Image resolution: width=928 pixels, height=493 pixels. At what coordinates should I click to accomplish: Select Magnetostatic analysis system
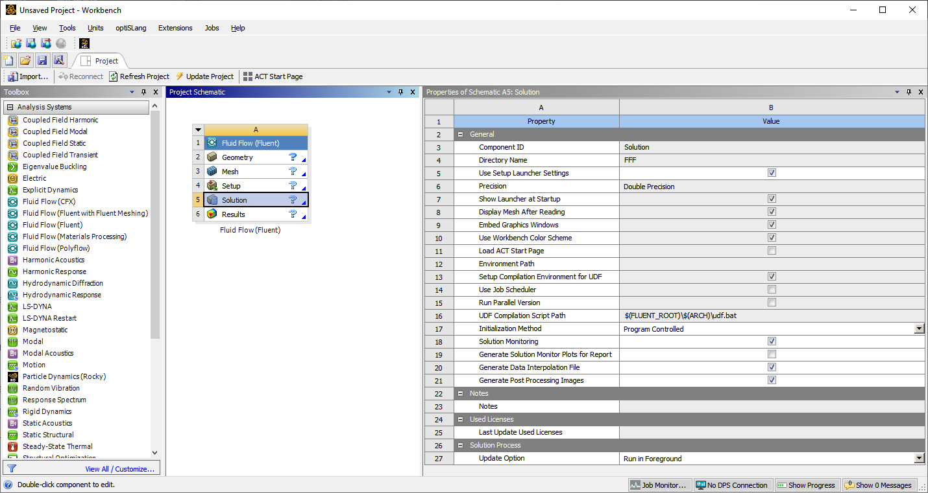click(45, 330)
